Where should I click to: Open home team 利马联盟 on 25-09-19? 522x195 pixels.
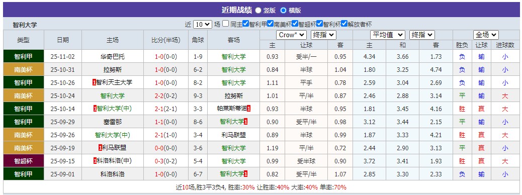pos(115,148)
